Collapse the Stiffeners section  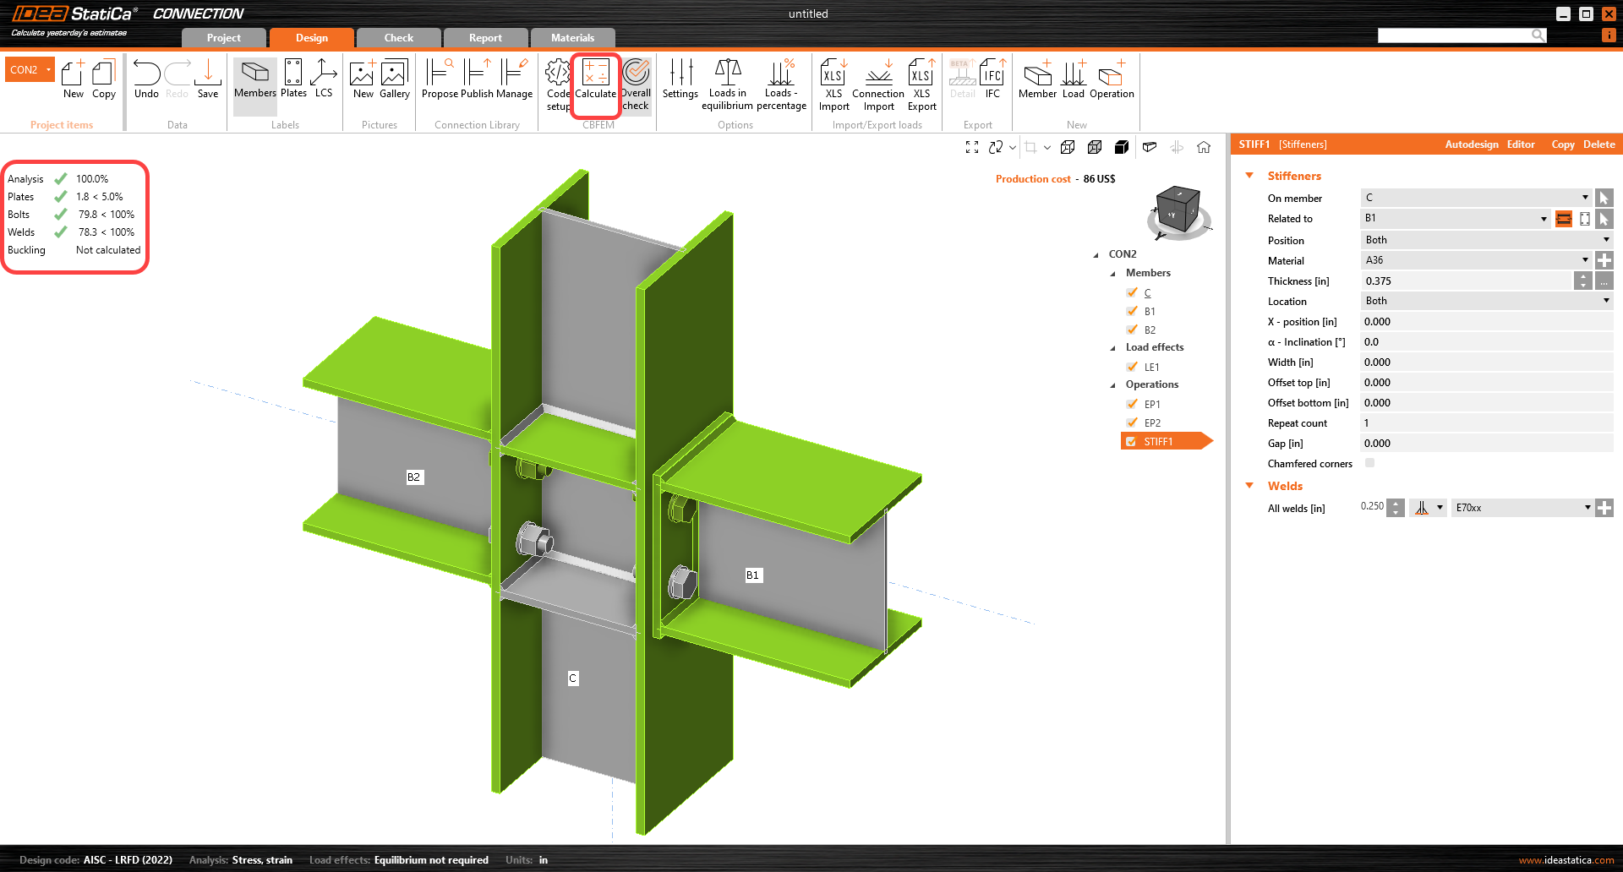coord(1249,176)
